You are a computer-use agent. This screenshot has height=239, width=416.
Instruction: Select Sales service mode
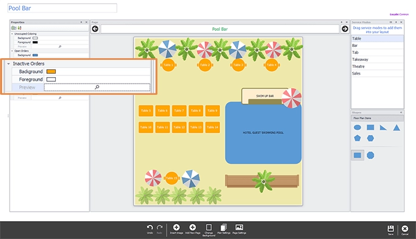point(377,74)
